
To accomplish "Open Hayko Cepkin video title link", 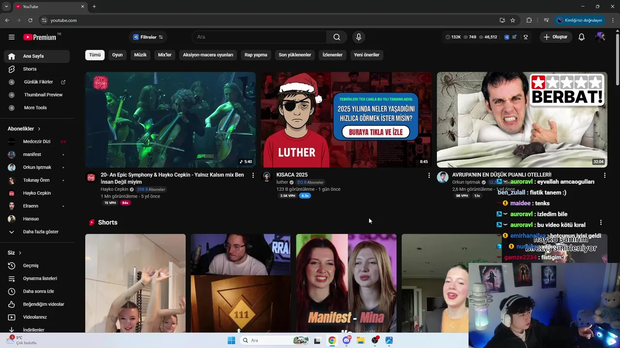I will [x=172, y=178].
